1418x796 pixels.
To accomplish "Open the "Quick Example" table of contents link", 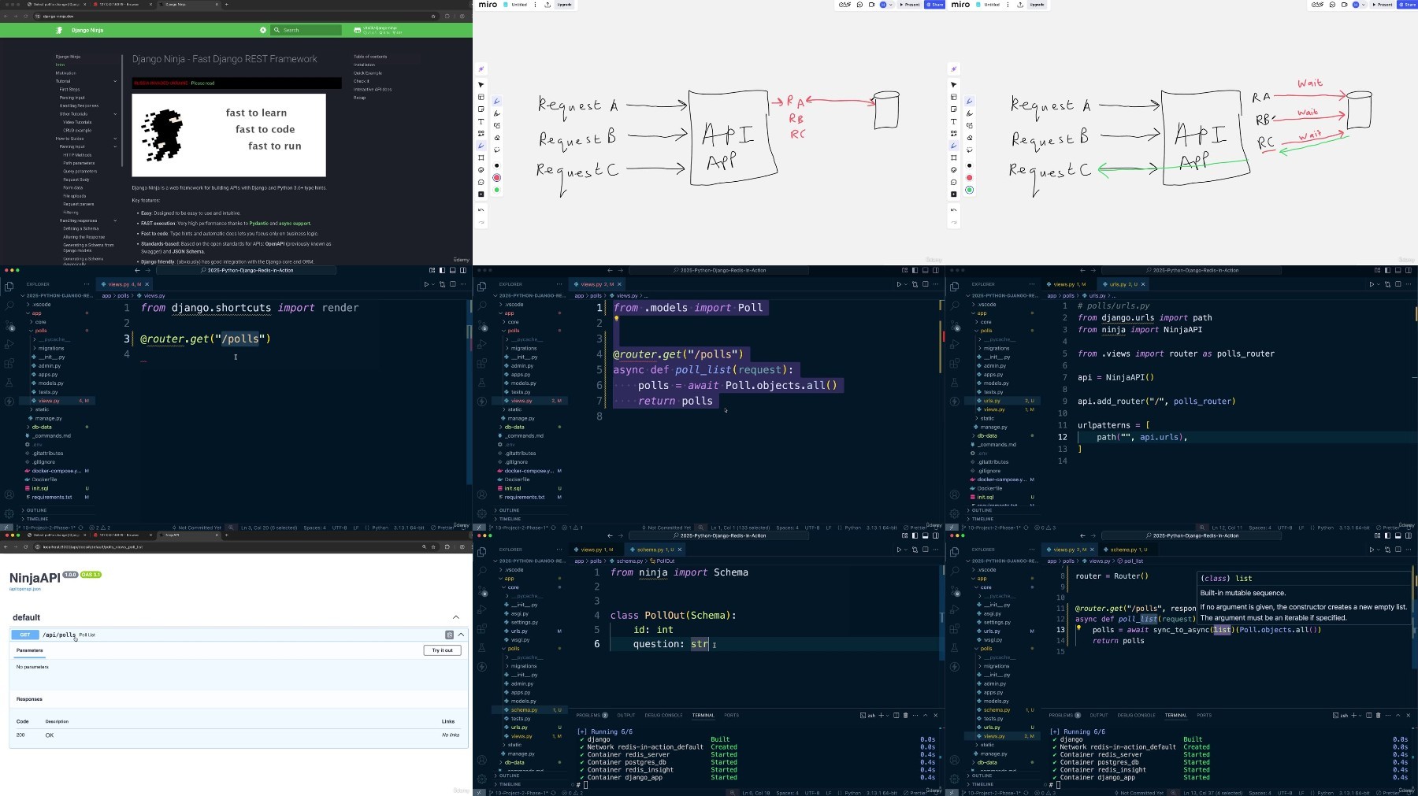I will pos(367,73).
